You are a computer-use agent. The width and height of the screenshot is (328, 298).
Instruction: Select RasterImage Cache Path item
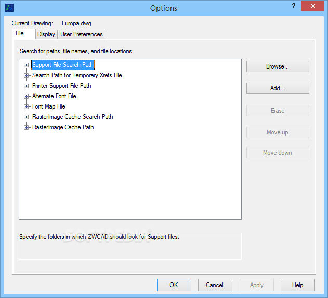click(63, 127)
